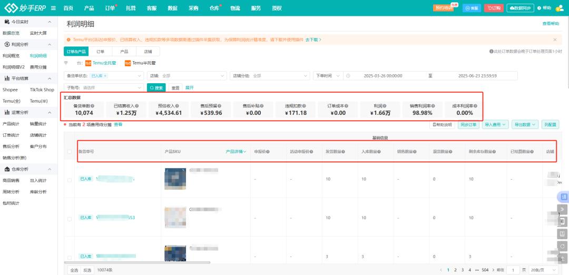This screenshot has width=569, height=275.
Task: Click the floating 译 translate icon
Action: pyautogui.click(x=563, y=197)
